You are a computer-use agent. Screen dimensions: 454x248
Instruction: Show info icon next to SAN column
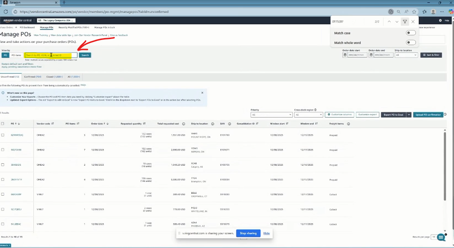coord(229,124)
